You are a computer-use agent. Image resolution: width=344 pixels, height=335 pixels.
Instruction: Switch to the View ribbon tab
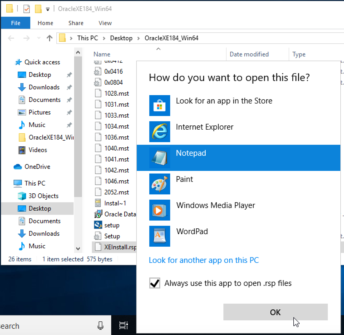105,23
